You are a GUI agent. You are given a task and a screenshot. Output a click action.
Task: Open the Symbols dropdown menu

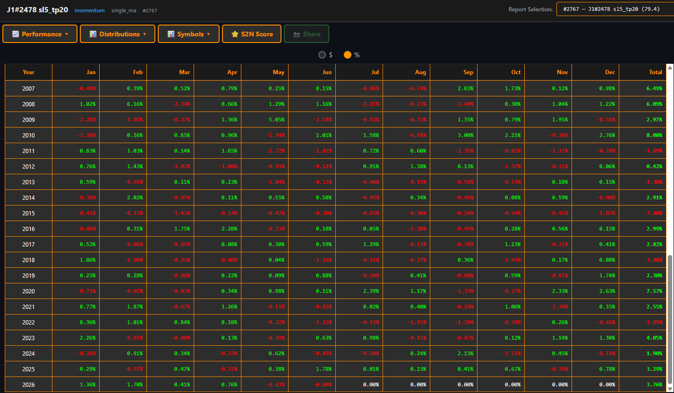point(188,34)
